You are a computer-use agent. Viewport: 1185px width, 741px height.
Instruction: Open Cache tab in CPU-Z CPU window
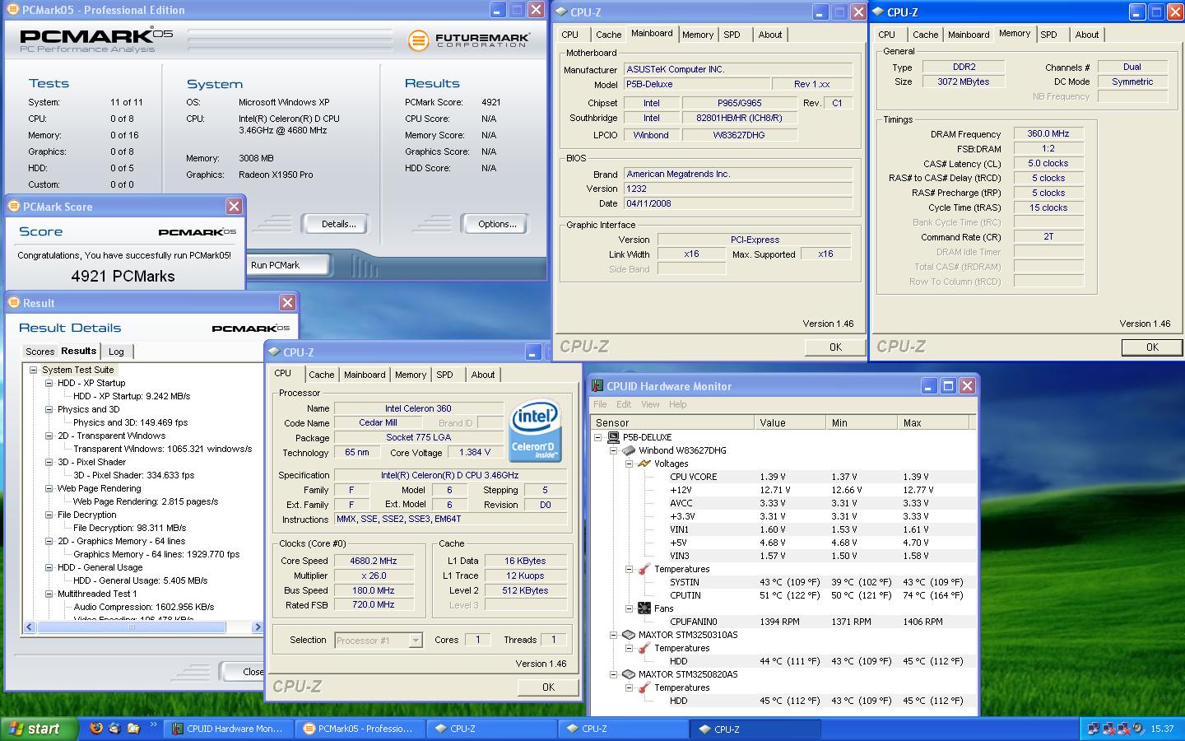321,375
